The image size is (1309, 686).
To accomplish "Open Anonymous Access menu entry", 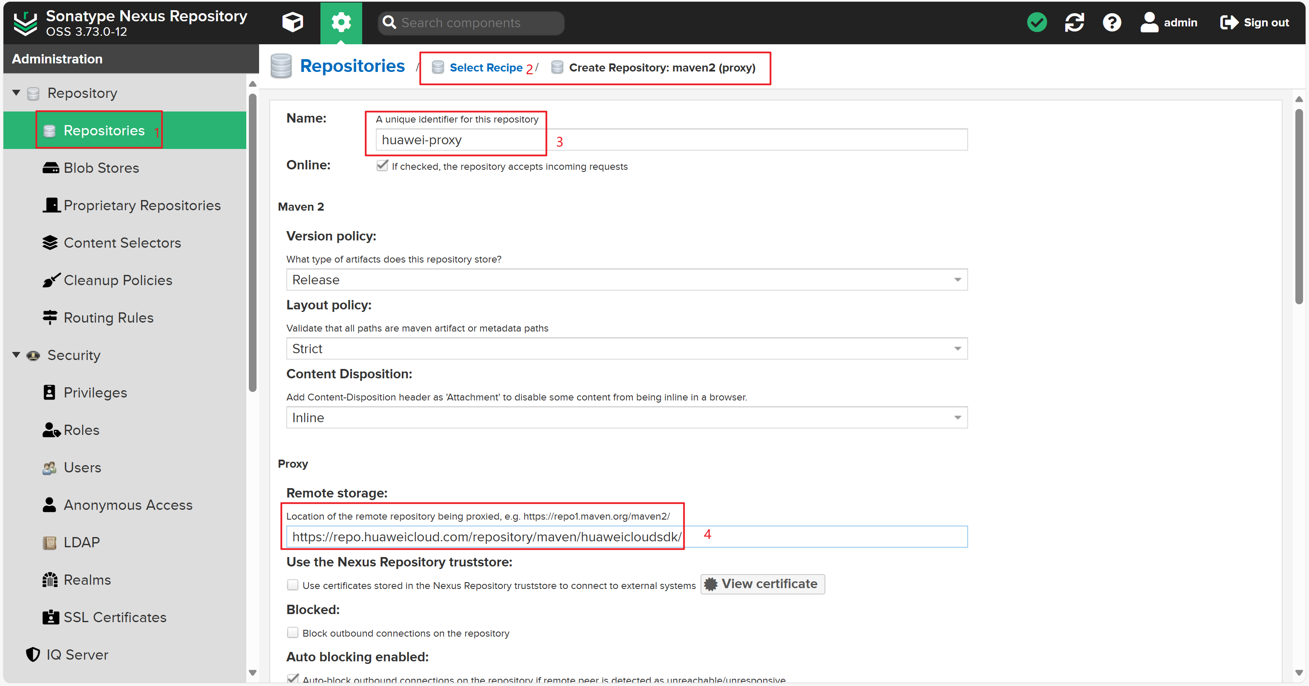I will (x=125, y=505).
